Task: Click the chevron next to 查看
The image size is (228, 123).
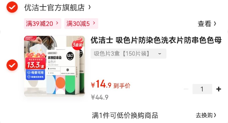Action: pyautogui.click(x=215, y=24)
